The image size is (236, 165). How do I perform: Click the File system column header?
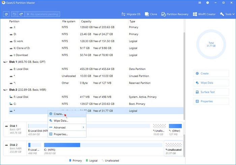pyautogui.click(x=69, y=21)
